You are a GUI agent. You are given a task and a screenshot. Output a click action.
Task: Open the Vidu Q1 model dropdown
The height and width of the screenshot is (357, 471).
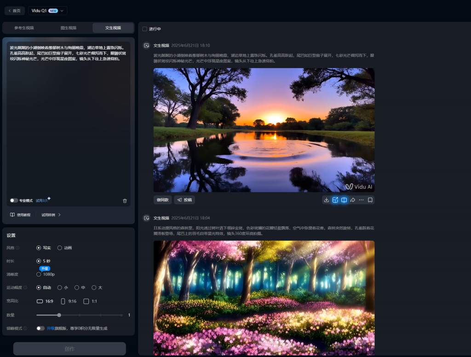point(48,11)
